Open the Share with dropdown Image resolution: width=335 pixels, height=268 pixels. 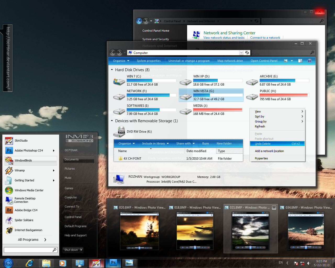coord(186,143)
